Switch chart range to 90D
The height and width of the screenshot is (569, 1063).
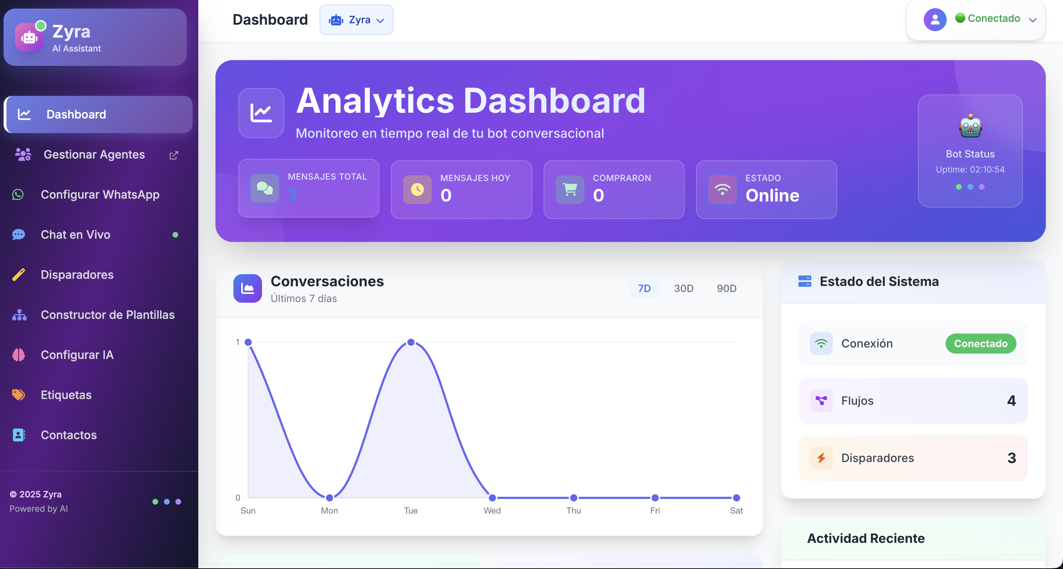726,288
